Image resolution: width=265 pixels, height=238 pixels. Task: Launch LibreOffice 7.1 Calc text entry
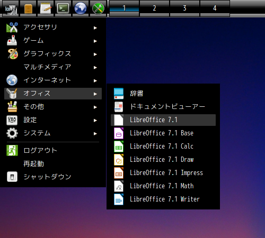[x=162, y=147]
